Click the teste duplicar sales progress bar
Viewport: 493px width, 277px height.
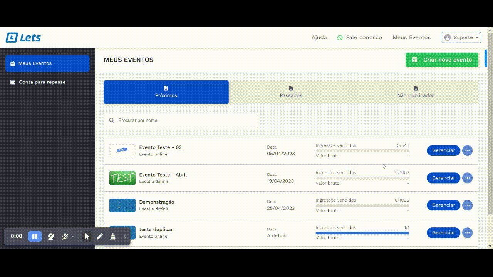[362, 233]
